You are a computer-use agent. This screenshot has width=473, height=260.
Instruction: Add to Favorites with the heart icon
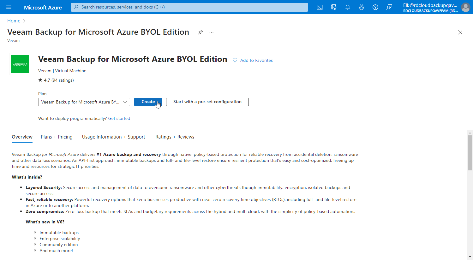[x=235, y=61]
